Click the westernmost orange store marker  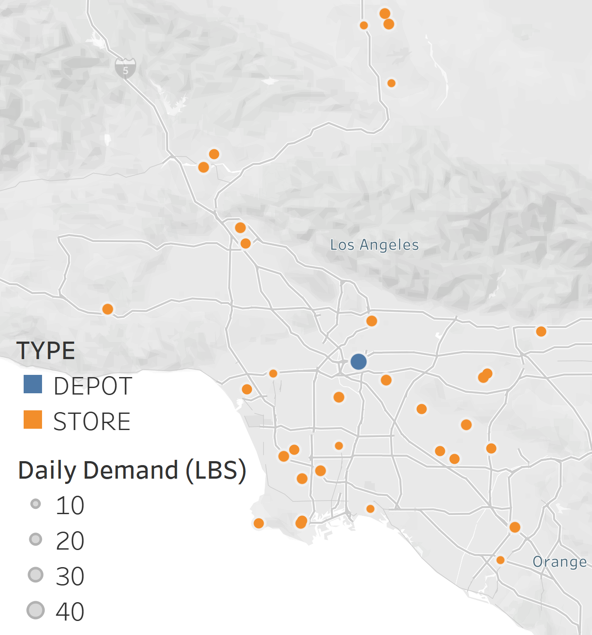coord(107,309)
